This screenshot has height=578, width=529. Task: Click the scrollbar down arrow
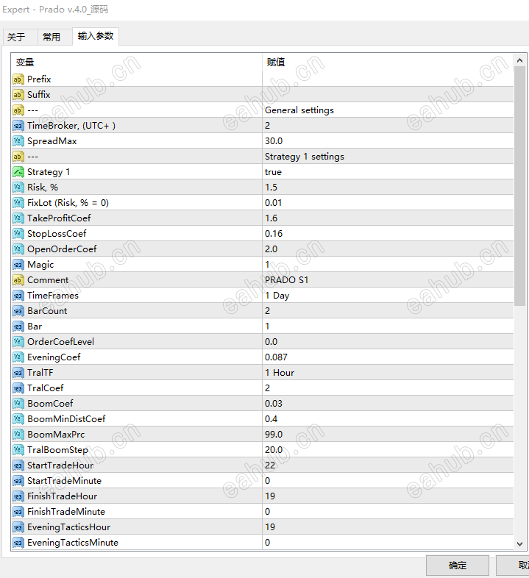pos(519,544)
